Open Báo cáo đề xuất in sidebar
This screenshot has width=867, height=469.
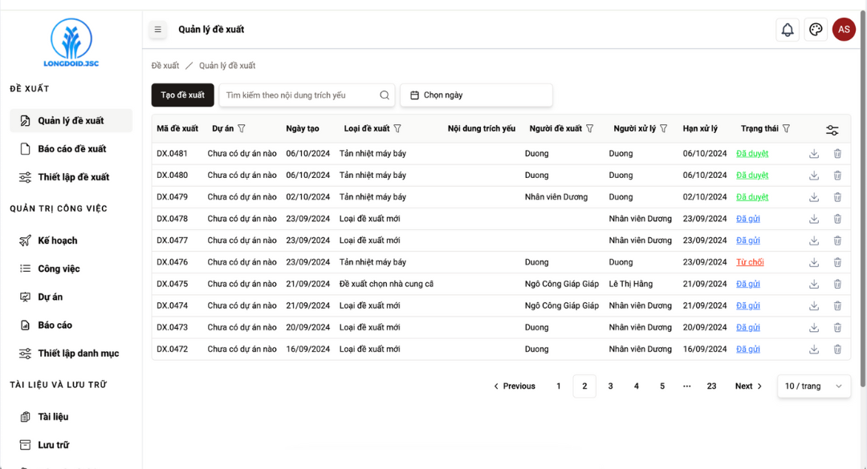[71, 149]
